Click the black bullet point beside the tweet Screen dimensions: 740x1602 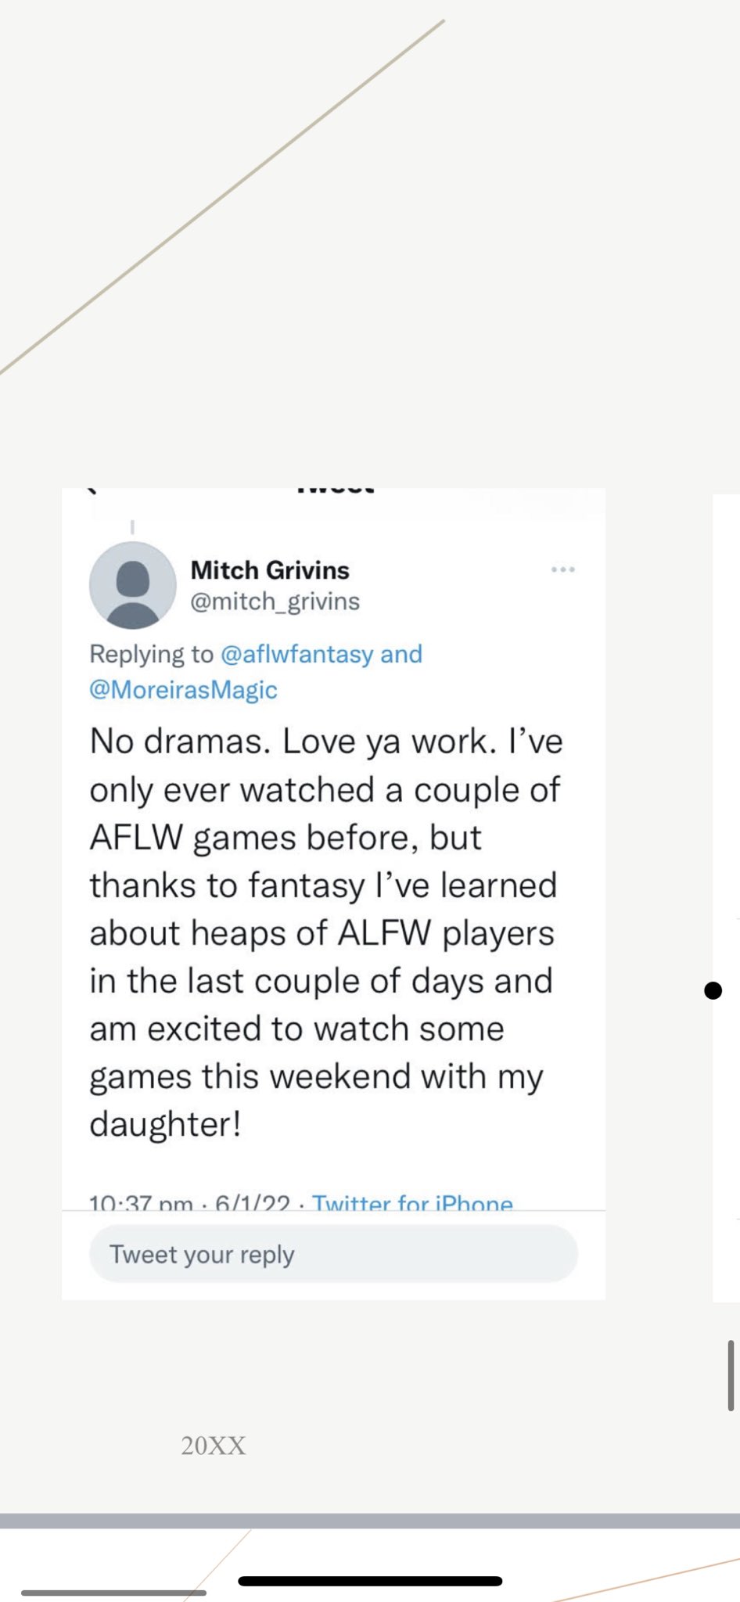pos(712,990)
